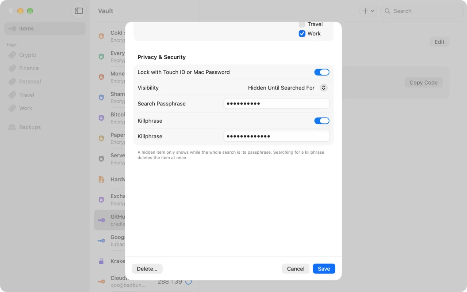467x292 pixels.
Task: Click the Cold storage shield icon
Action: click(x=101, y=36)
